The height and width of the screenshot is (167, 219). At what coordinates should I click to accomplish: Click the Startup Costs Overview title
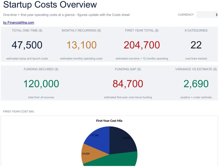(x=50, y=5)
